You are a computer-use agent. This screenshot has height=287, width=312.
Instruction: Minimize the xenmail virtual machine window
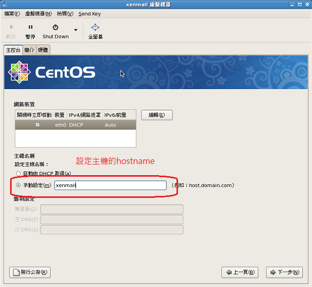click(x=292, y=5)
